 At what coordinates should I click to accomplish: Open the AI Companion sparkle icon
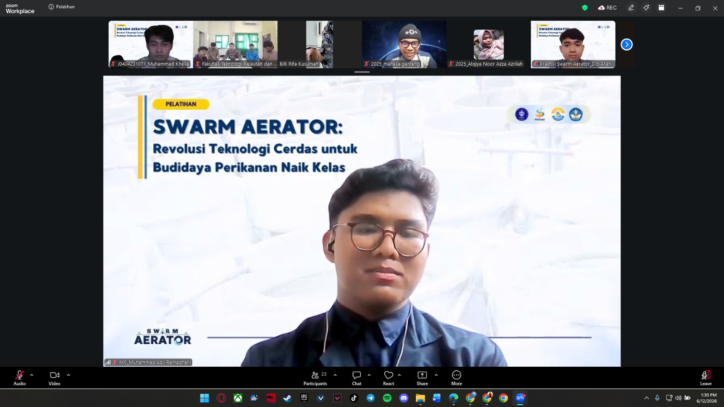646,8
